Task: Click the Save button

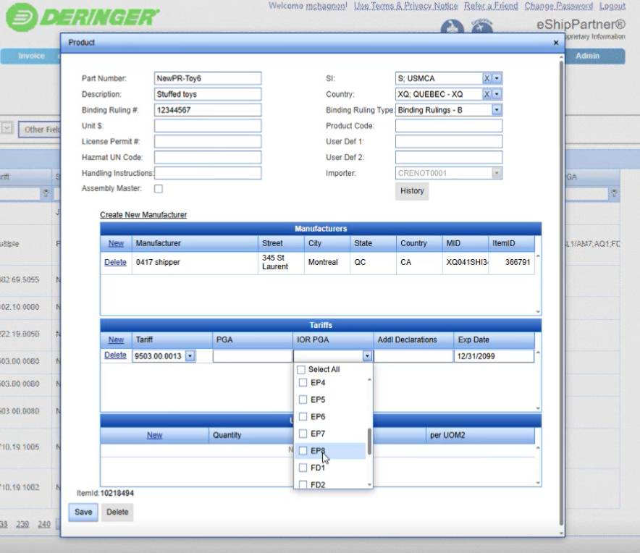Action: click(83, 512)
